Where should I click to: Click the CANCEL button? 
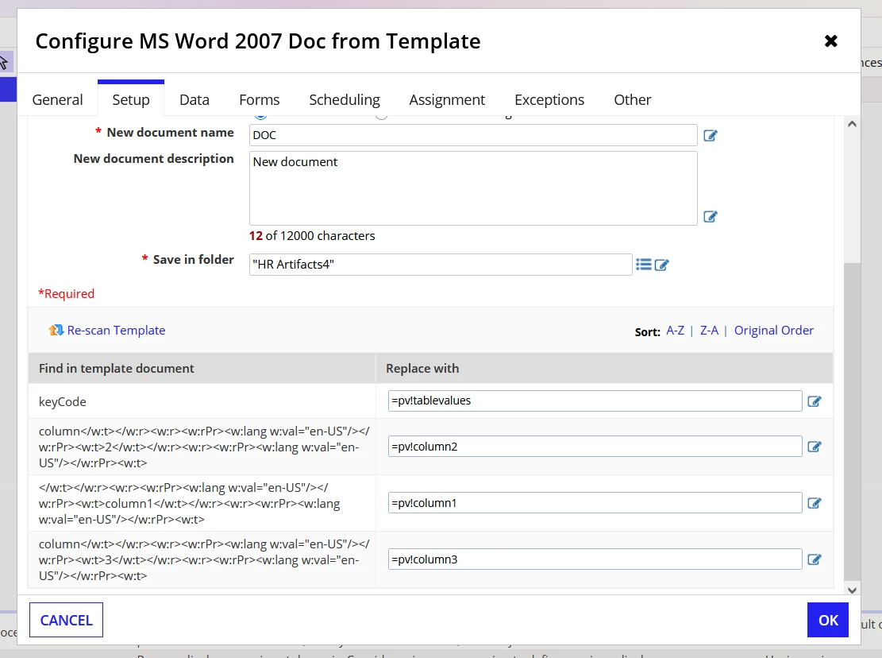[x=67, y=620]
